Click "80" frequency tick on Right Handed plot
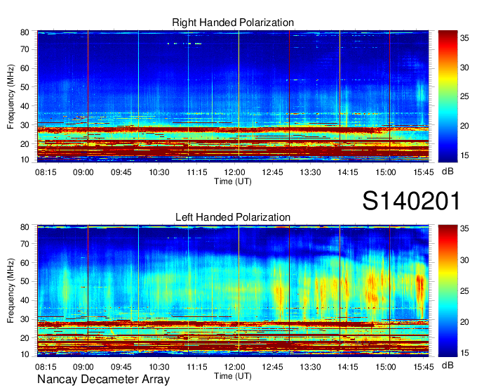 25,32
